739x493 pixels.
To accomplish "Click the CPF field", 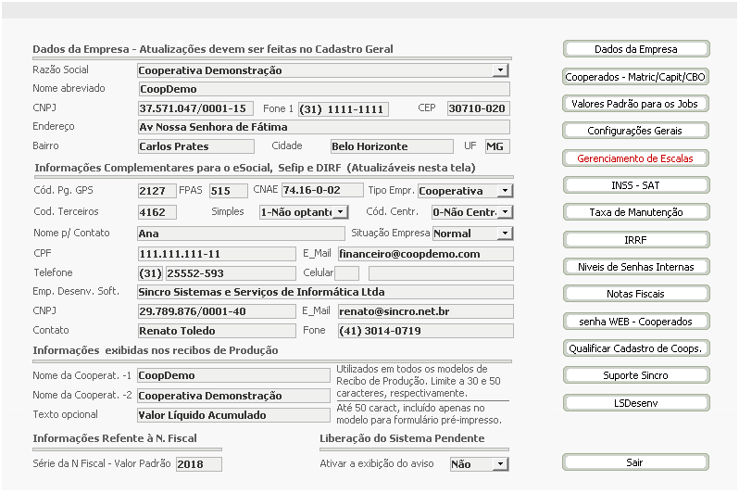I will (218, 254).
